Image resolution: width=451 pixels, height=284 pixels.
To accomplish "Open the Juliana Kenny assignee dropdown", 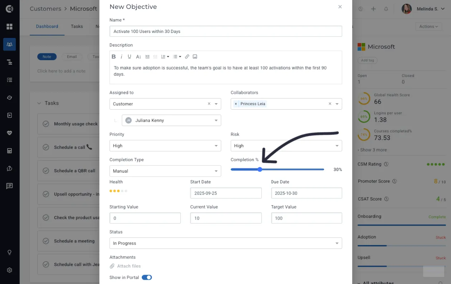I will click(171, 120).
